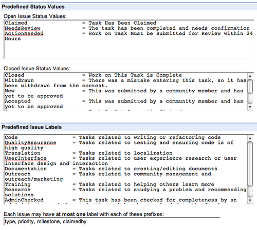Click scrollbar thumb in Predefined Issue Labels box

point(250,164)
